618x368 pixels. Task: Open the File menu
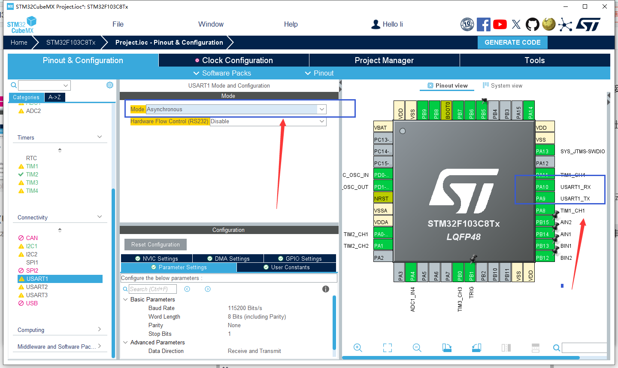tap(118, 24)
